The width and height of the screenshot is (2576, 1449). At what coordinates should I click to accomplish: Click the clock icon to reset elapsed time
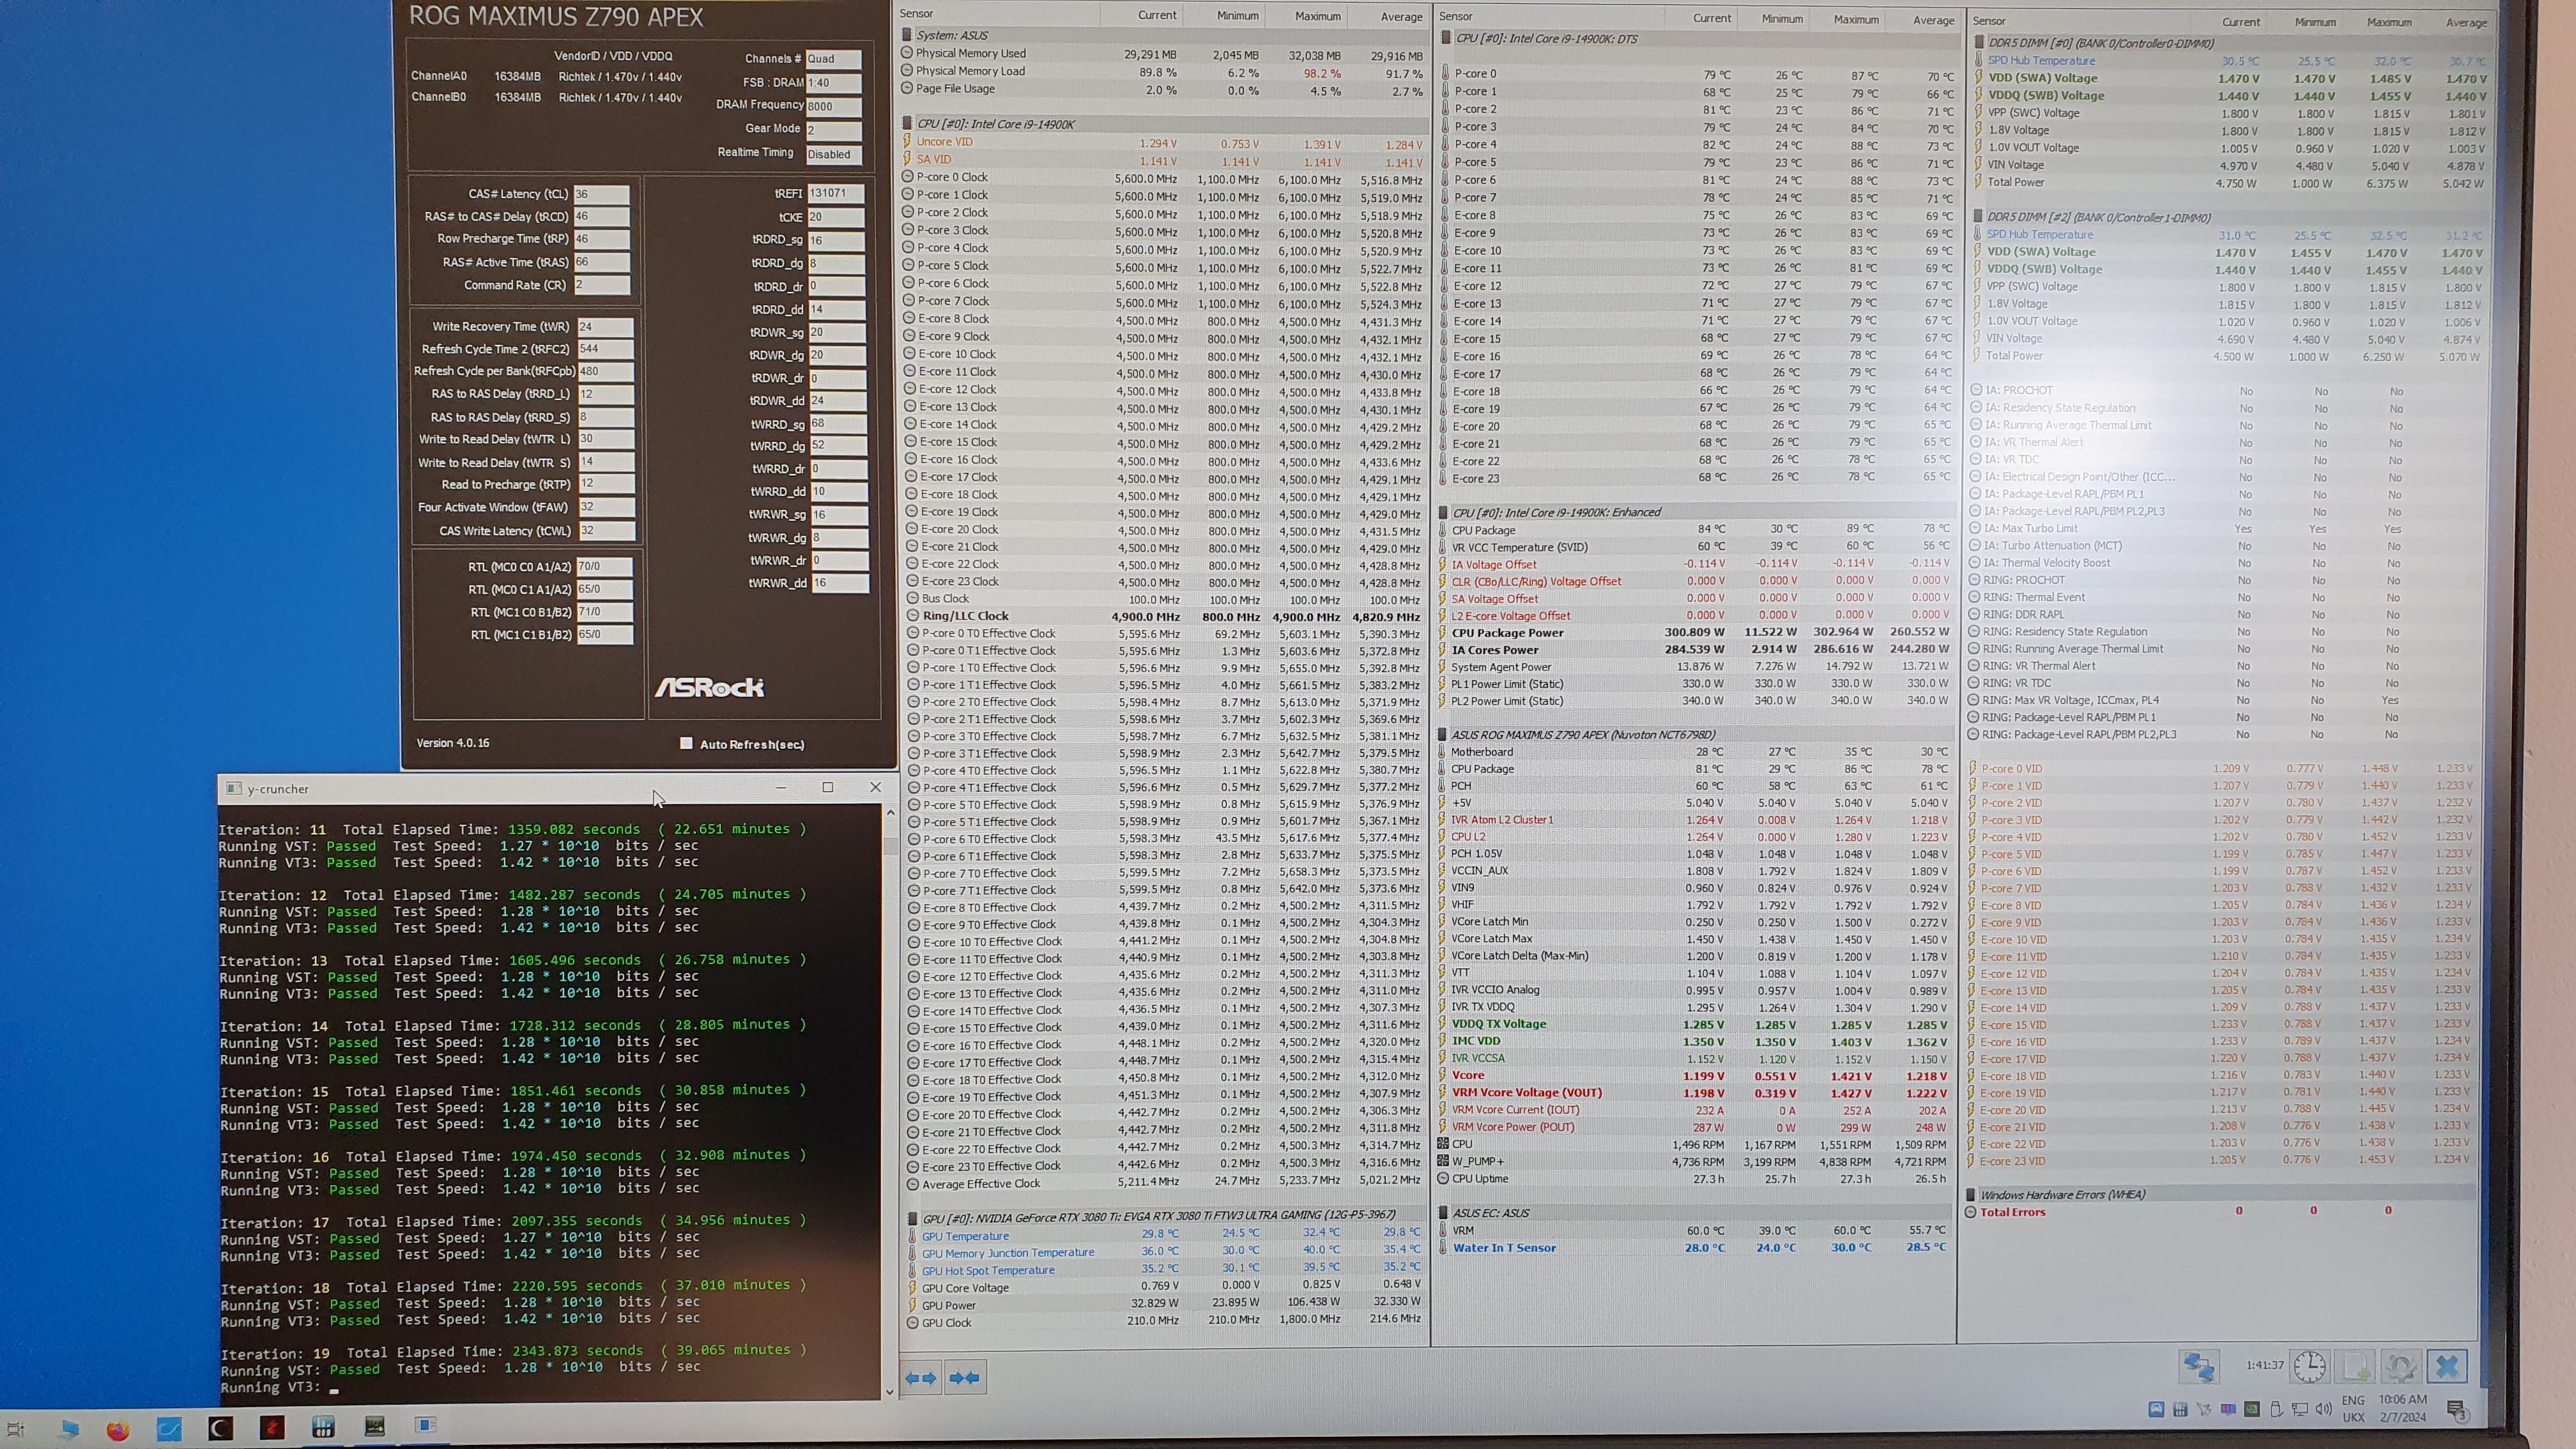(x=2309, y=1366)
